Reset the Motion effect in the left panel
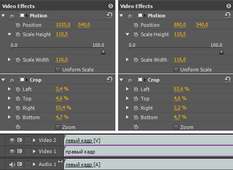 pyautogui.click(x=109, y=15)
